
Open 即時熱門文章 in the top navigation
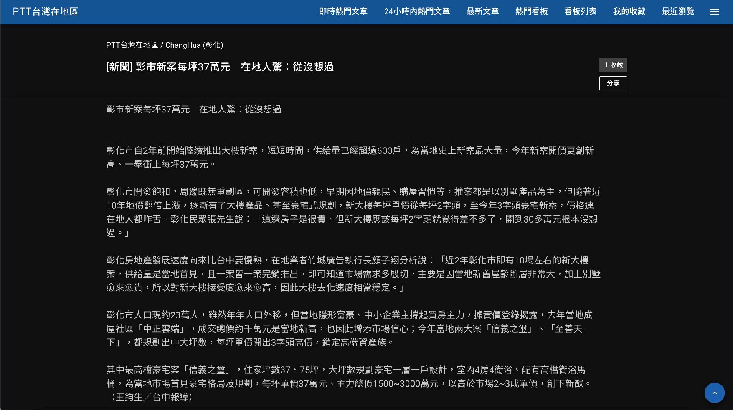(343, 12)
